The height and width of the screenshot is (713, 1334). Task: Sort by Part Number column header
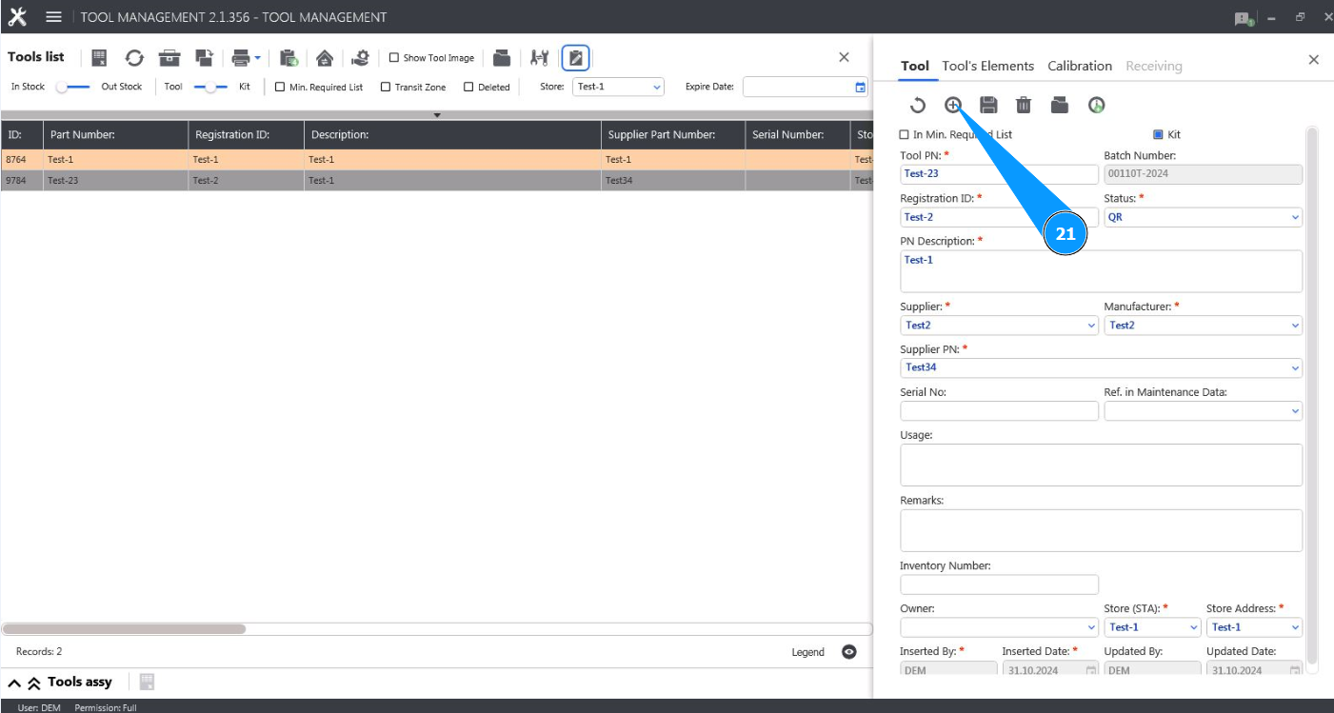(114, 135)
